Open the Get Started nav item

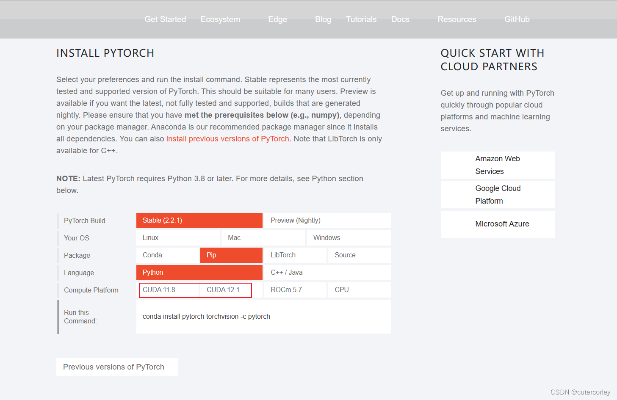point(165,19)
